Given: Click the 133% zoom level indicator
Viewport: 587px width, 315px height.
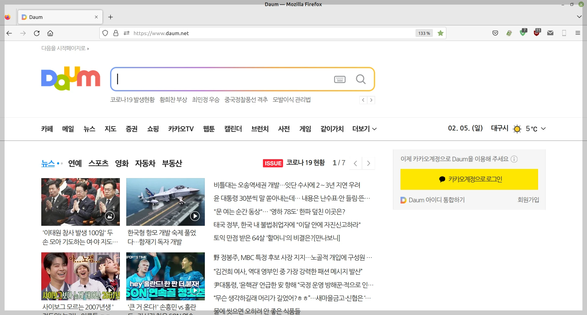Looking at the screenshot, I should pyautogui.click(x=424, y=33).
